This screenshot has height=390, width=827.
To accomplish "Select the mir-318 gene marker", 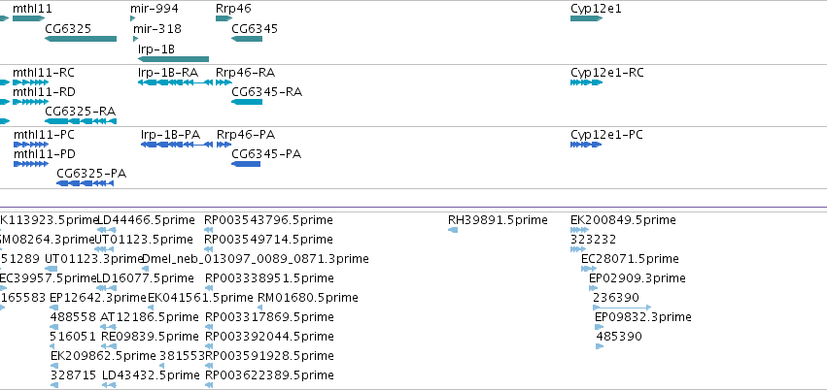I will [x=135, y=39].
